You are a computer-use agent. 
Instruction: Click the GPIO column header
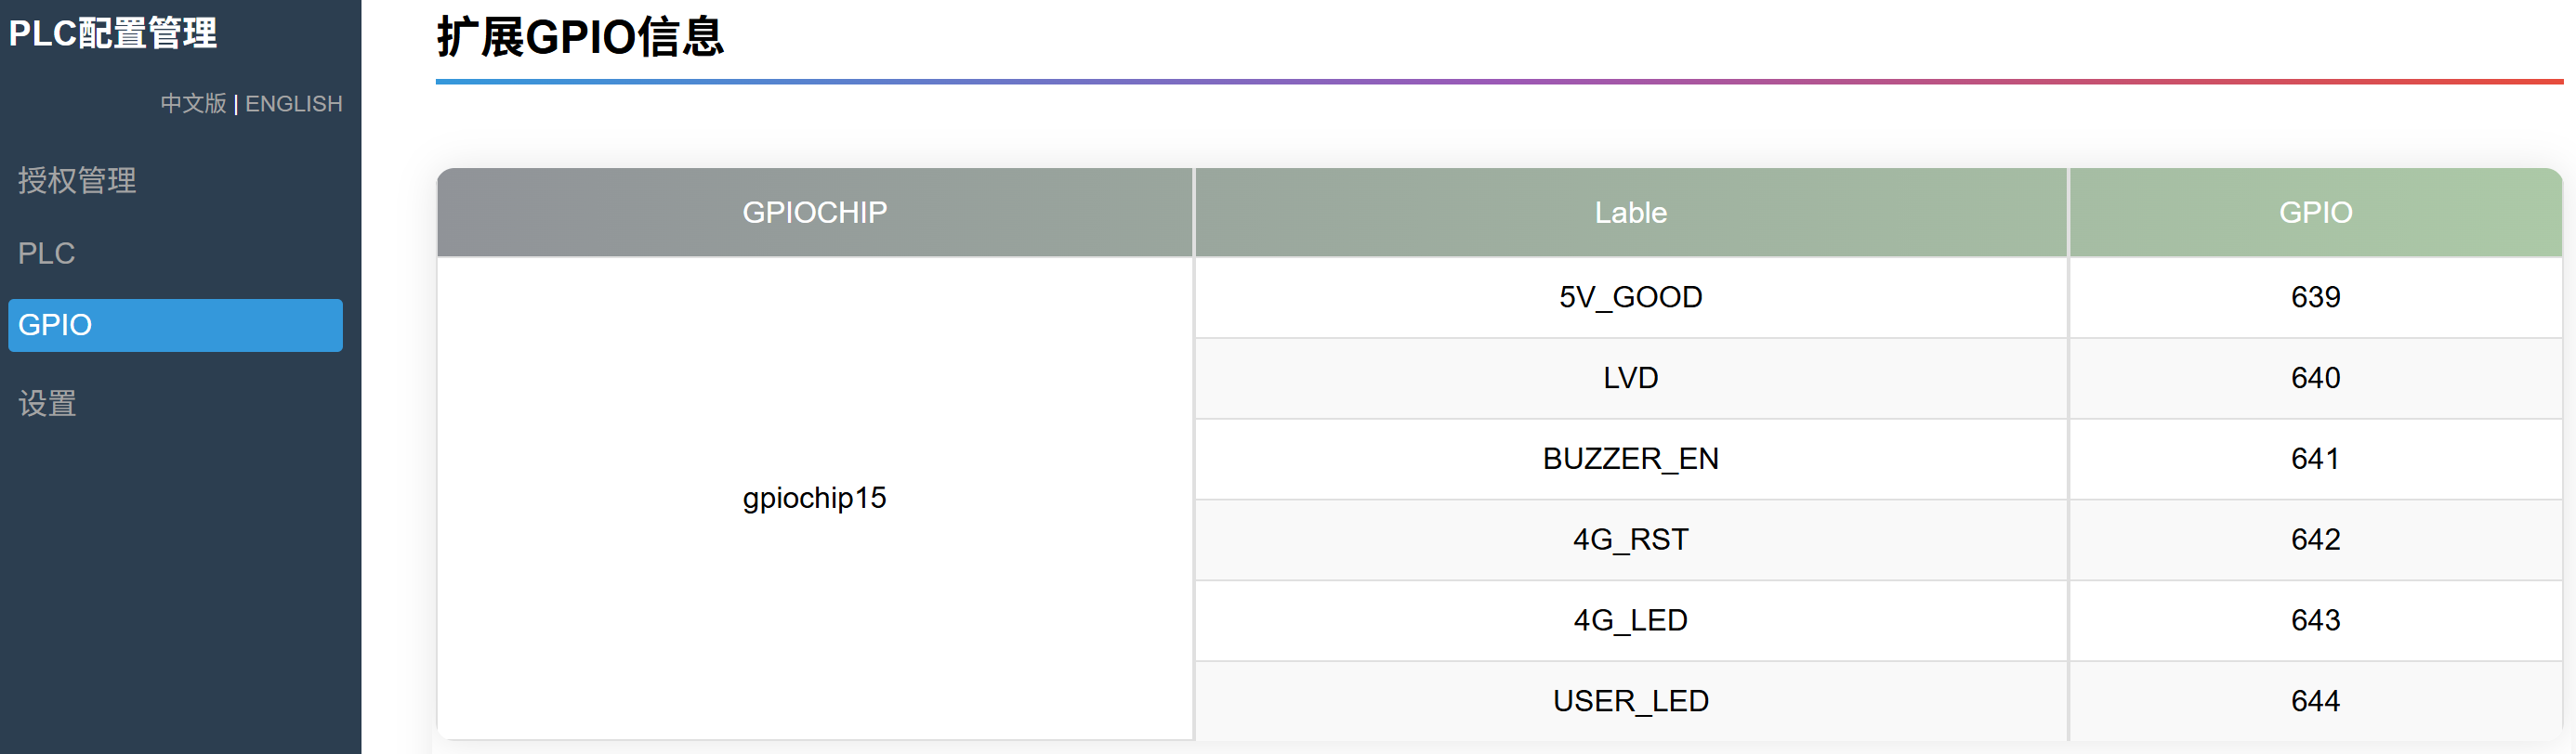click(2315, 213)
